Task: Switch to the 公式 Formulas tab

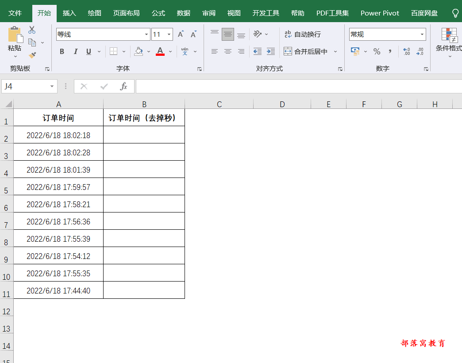Action: [158, 13]
